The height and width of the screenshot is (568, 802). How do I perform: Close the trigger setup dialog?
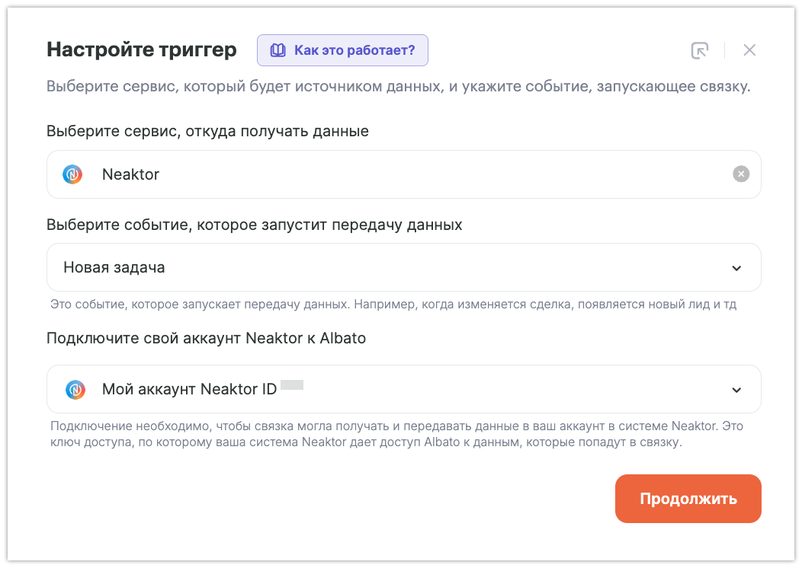[749, 50]
